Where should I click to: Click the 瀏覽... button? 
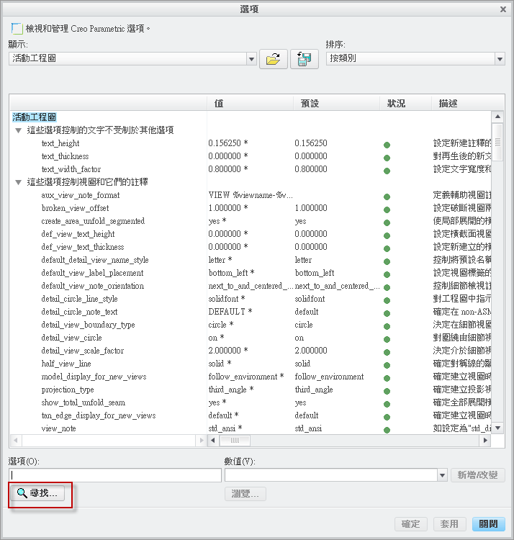click(245, 494)
